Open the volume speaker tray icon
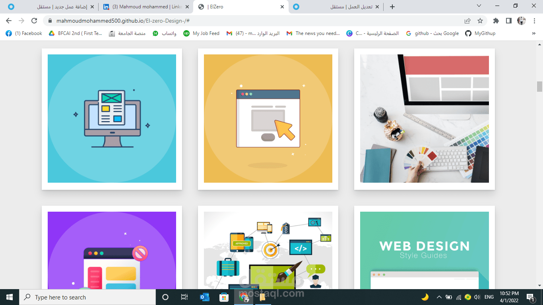Screen dimensions: 543x305 click(x=477, y=297)
